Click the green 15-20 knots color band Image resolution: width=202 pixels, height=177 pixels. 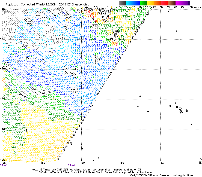[x=143, y=3]
